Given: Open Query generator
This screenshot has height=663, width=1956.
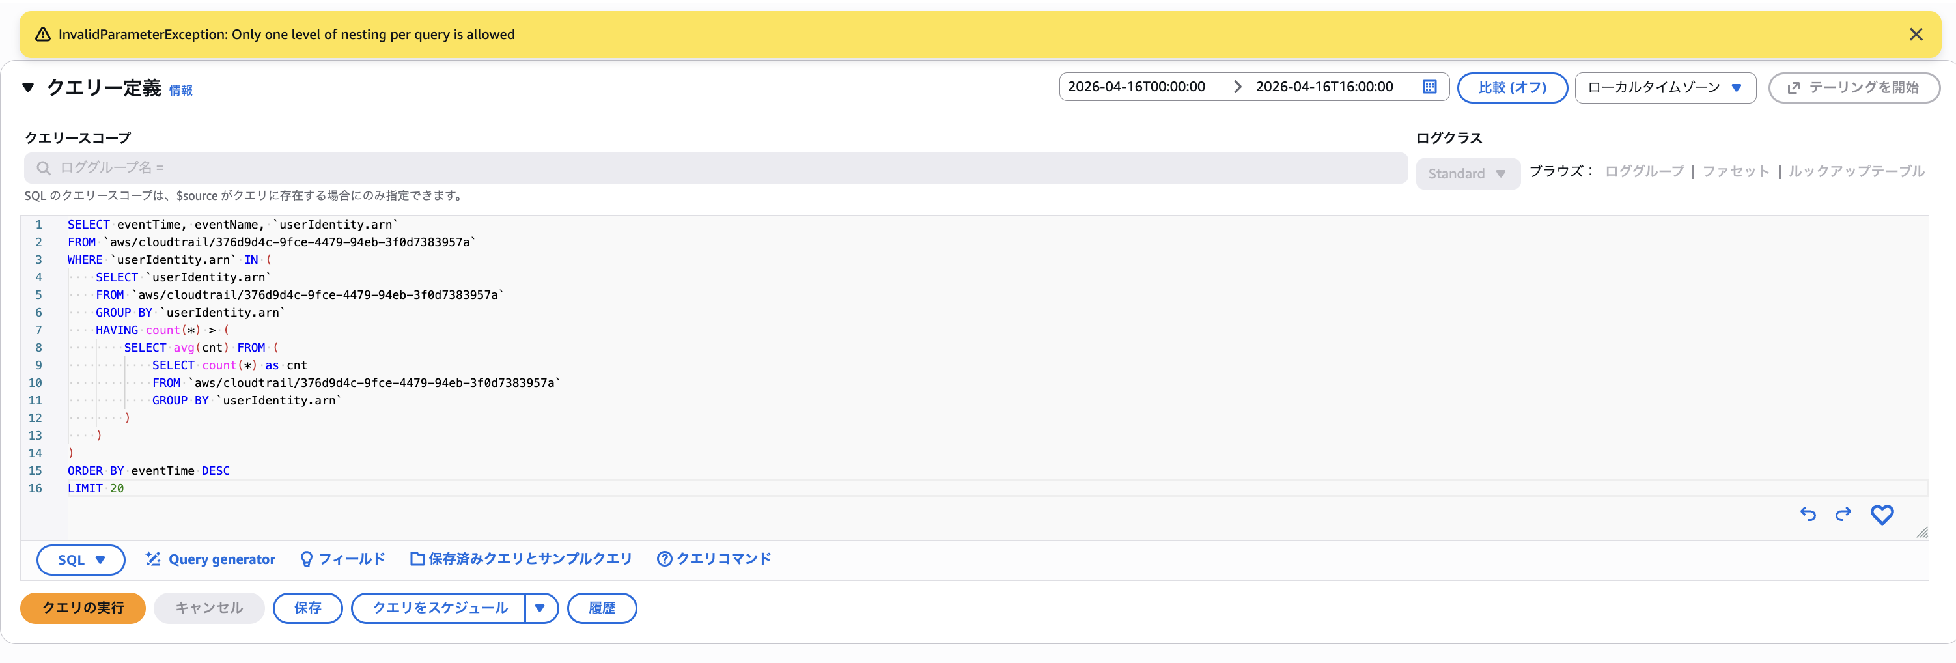Looking at the screenshot, I should coord(210,559).
